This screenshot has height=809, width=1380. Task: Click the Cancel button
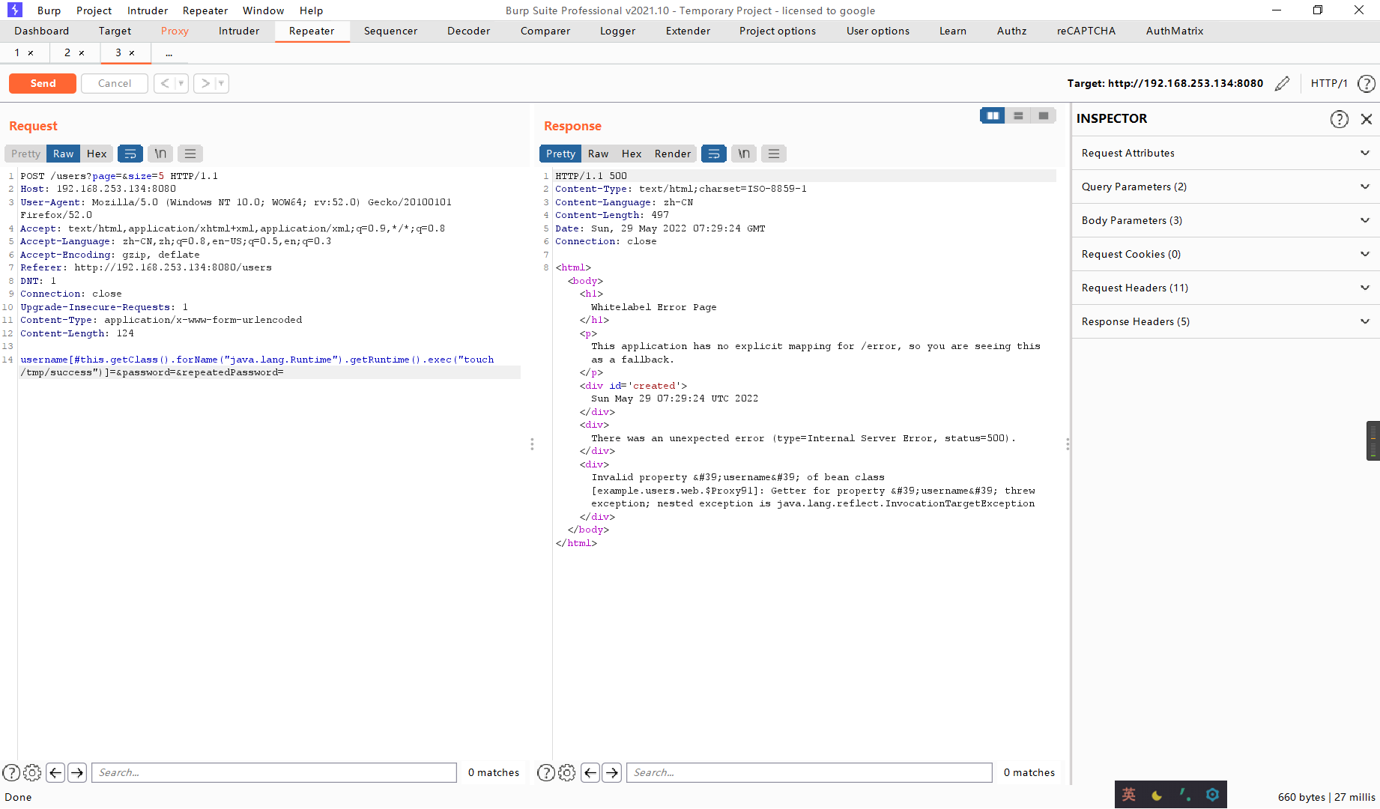[114, 83]
